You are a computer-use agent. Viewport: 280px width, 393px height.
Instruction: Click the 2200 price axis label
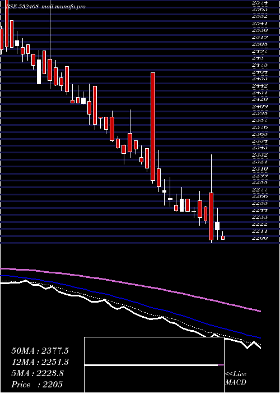[260, 237]
